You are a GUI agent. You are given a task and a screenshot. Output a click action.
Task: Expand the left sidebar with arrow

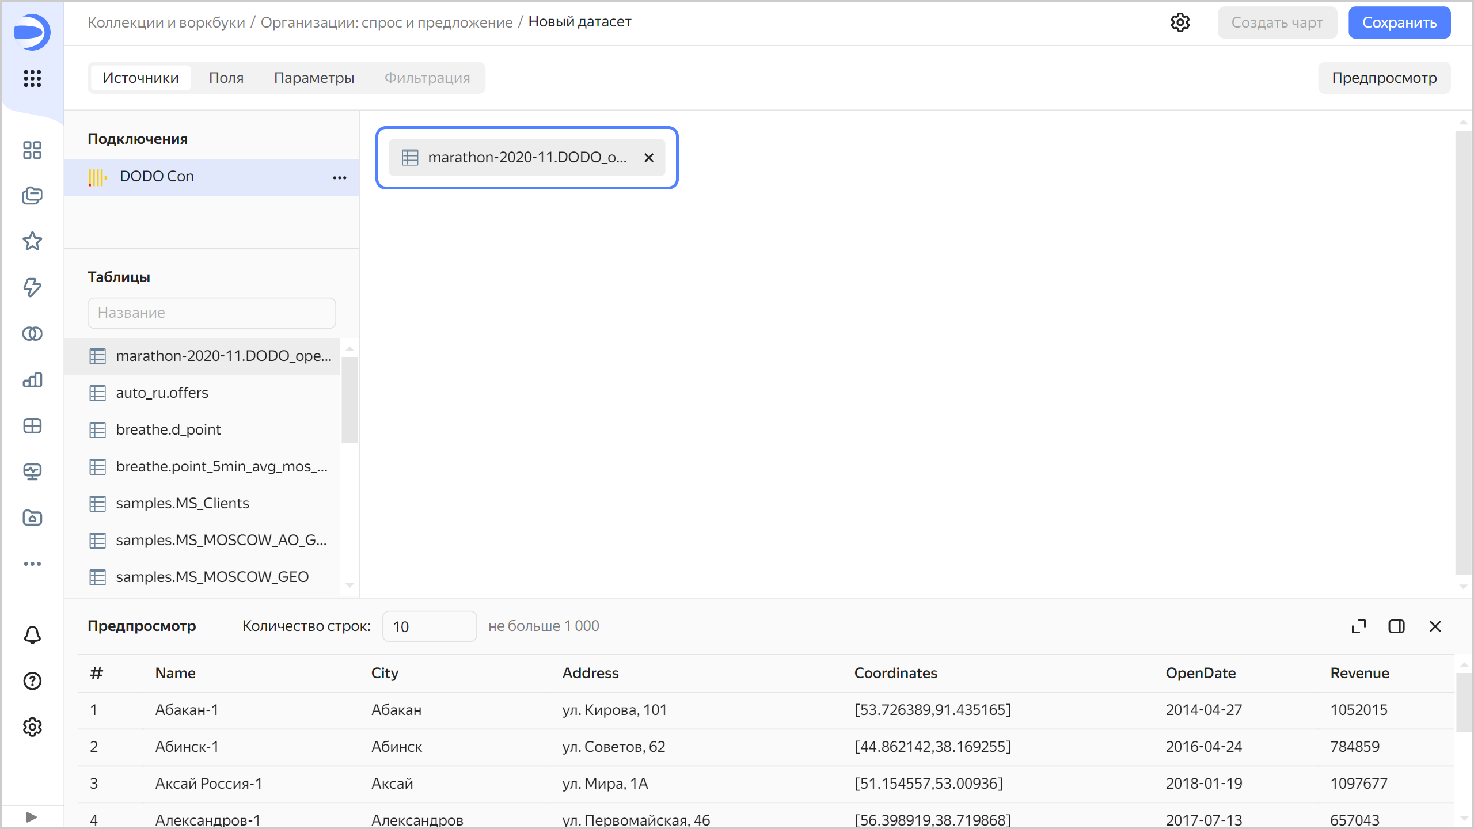pos(32,817)
